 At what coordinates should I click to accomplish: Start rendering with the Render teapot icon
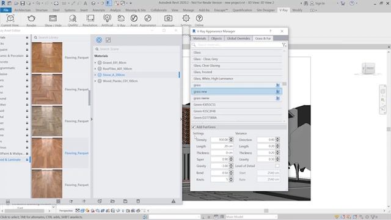click(31, 19)
